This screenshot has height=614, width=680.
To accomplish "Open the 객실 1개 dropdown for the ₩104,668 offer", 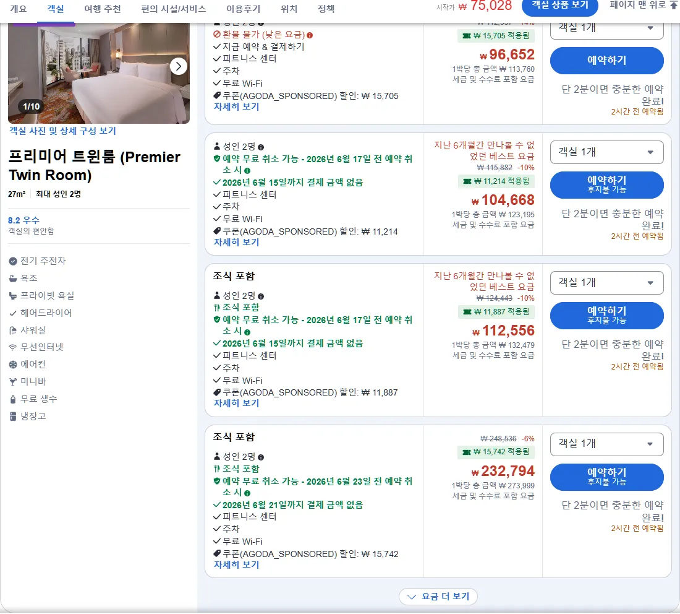I will coord(606,152).
